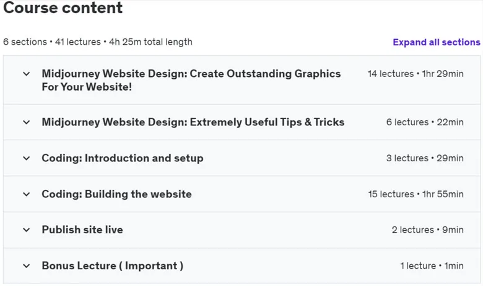Select Coding: Introduction and setup title

[x=123, y=158]
